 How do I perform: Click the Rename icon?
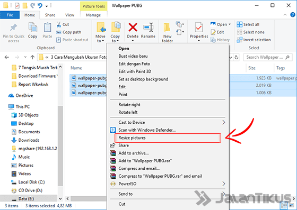pos(148,28)
